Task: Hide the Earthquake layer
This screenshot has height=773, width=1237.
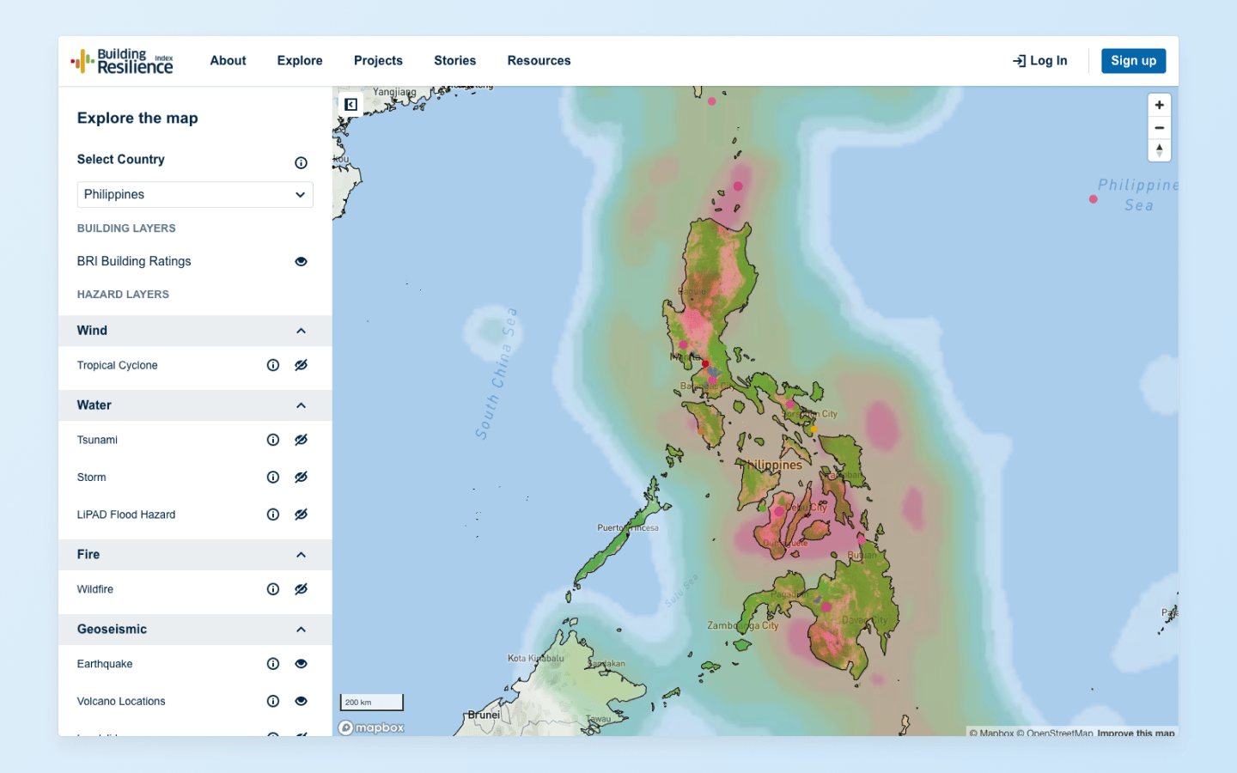Action: [x=301, y=664]
